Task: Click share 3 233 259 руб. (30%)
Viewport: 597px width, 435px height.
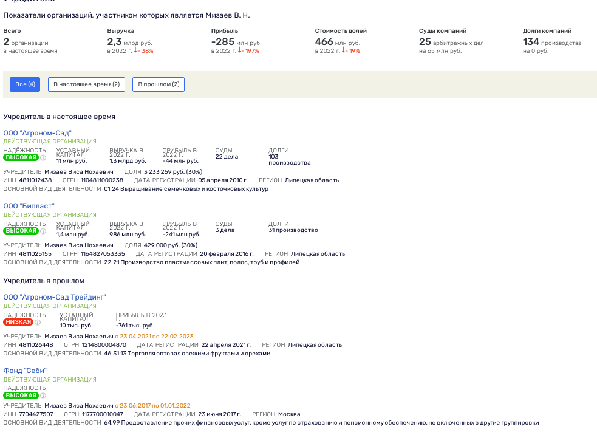Action: [x=173, y=172]
